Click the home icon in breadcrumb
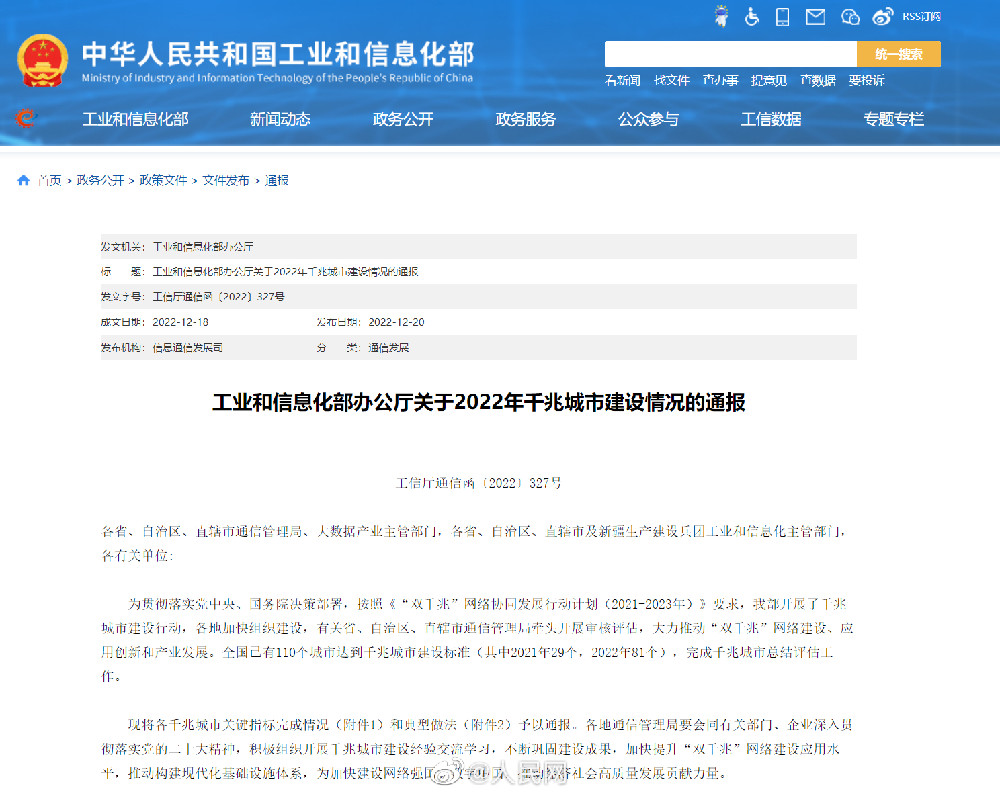 click(24, 180)
